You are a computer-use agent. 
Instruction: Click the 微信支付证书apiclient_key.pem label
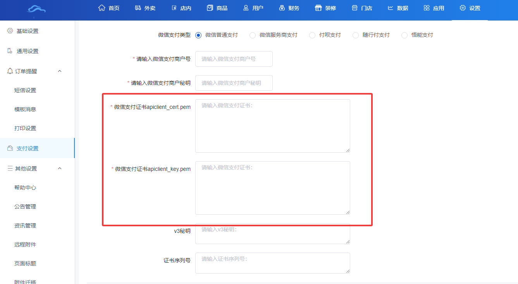[153, 169]
